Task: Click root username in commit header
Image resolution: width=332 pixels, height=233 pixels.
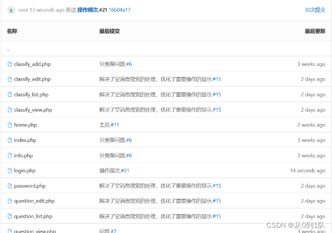Action: (23, 10)
